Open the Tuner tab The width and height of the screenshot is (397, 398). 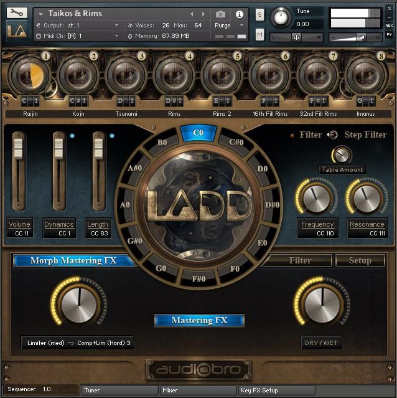(x=119, y=390)
